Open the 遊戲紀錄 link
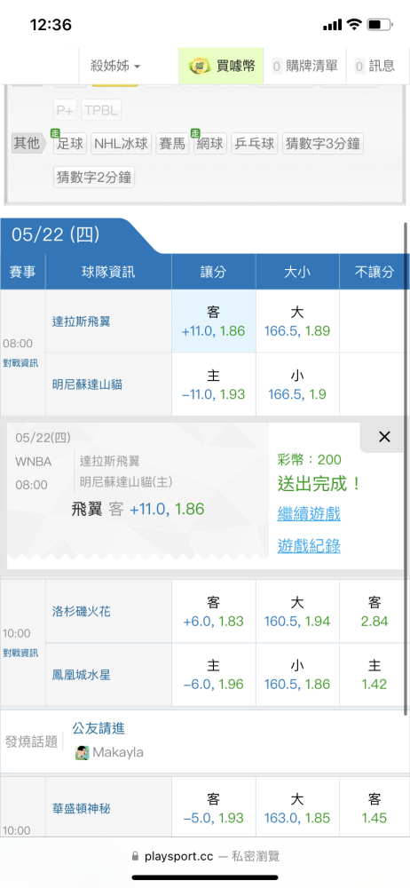The width and height of the screenshot is (410, 888). click(309, 546)
